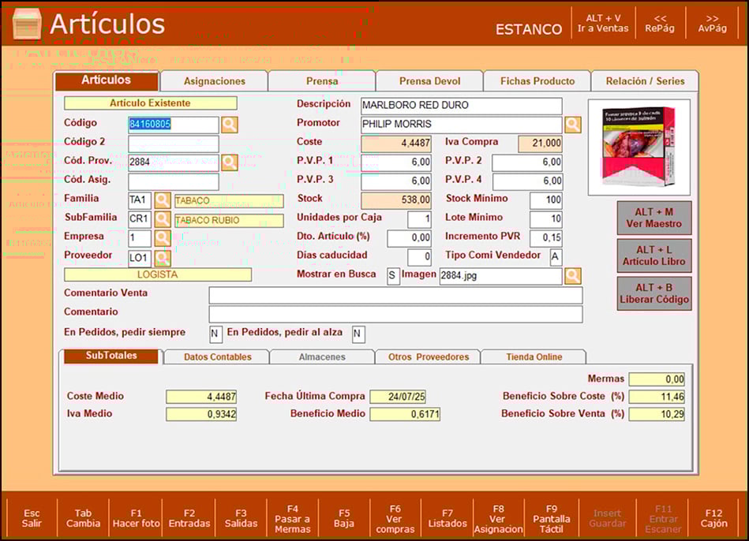Browse image using Imagen magnifier icon
749x541 pixels.
573,276
